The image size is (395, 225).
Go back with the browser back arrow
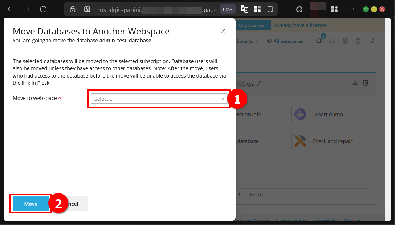point(11,9)
